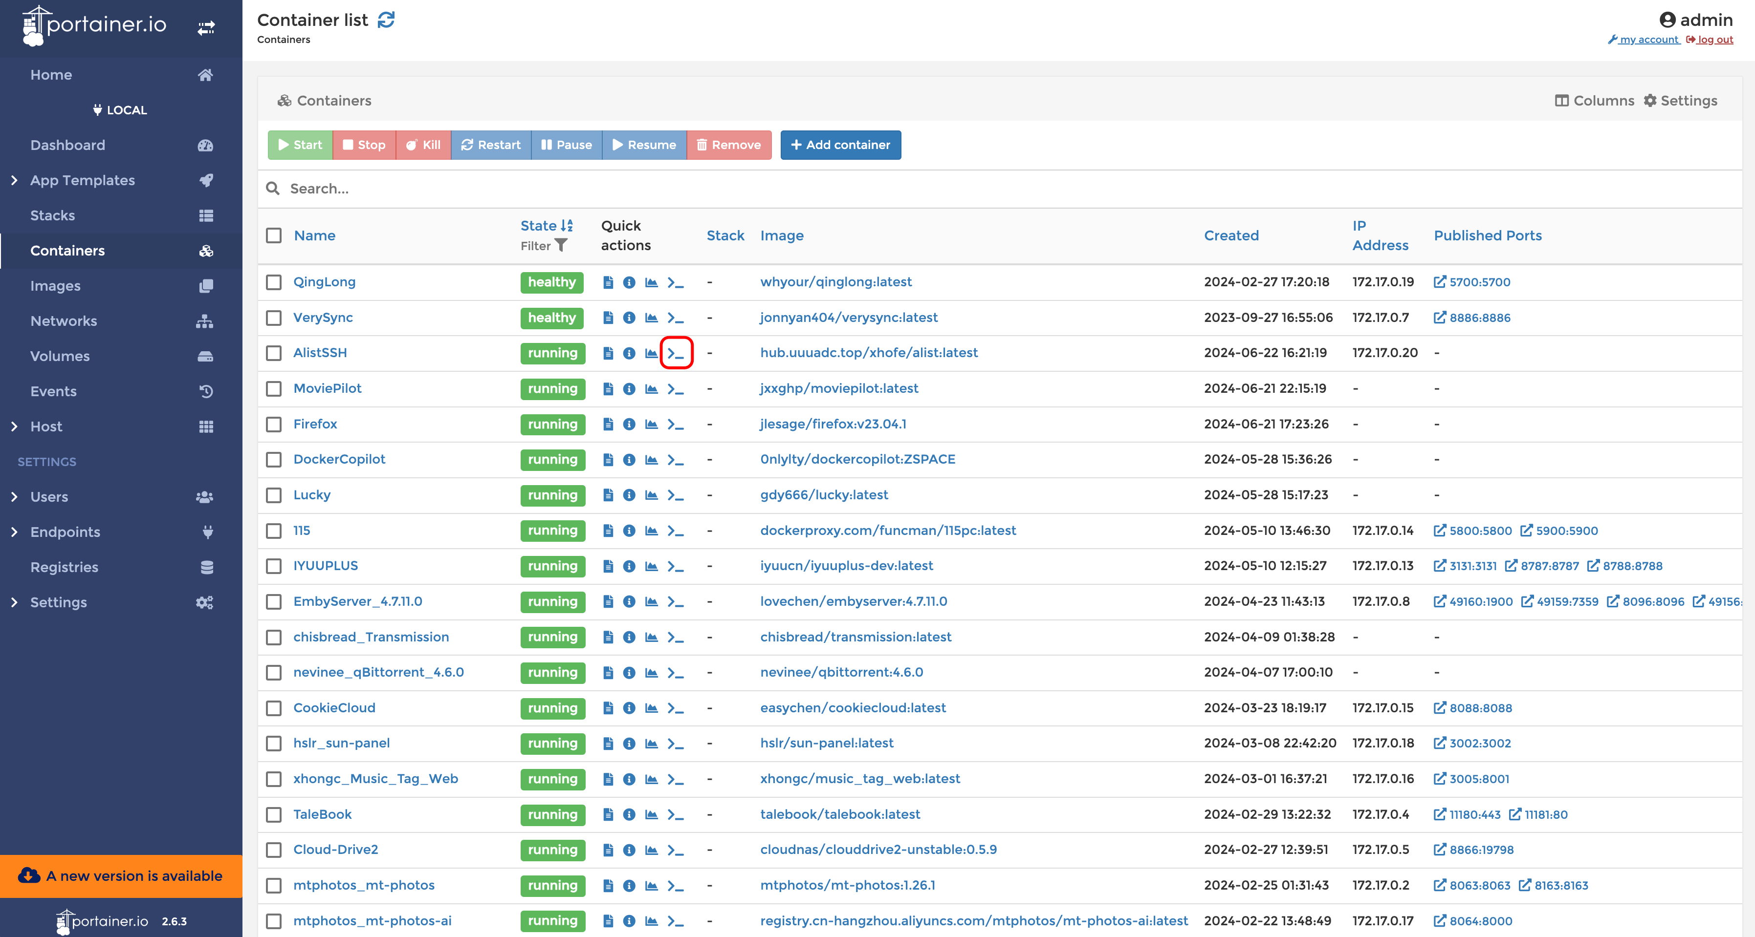Open whyour/qinglong:latest image link
1755x937 pixels.
tap(836, 282)
